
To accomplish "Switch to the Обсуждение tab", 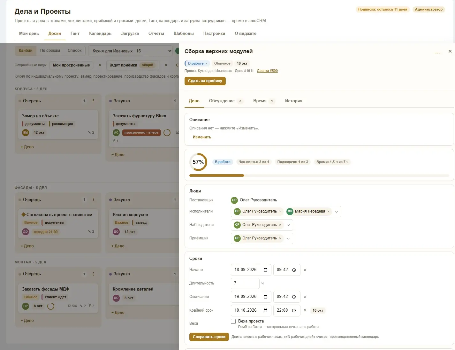I will pos(226,101).
